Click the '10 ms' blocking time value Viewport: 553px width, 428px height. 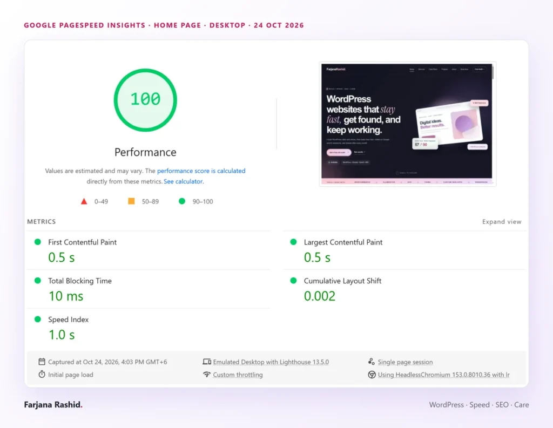[x=66, y=296]
